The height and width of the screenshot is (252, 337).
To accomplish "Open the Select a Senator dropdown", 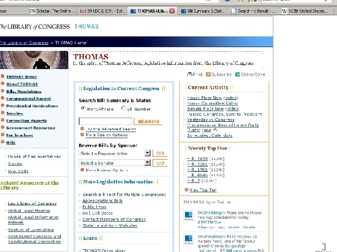I will [147, 162].
